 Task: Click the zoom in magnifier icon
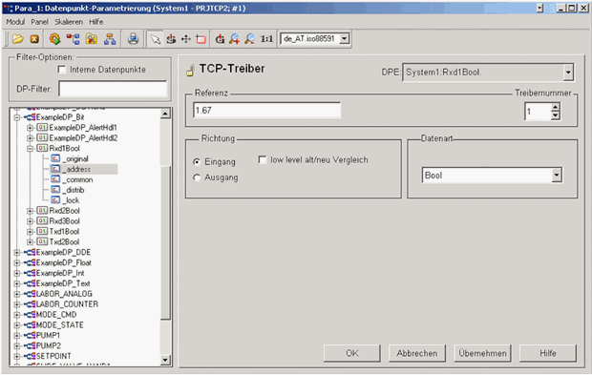[x=235, y=39]
